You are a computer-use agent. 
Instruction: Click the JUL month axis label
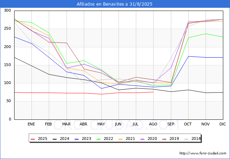[136, 124]
